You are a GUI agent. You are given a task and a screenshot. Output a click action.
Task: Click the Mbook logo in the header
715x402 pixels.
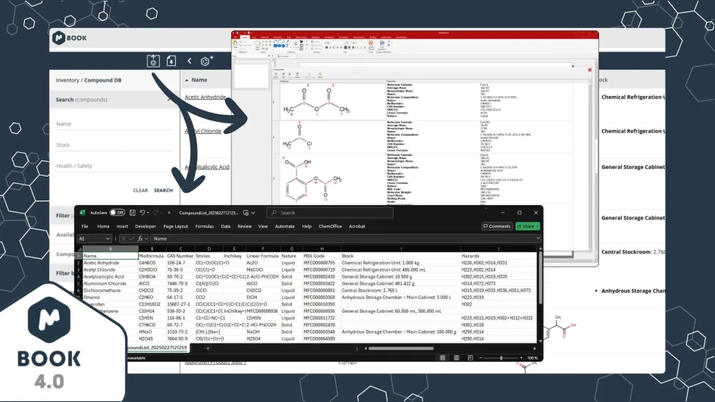coord(69,38)
